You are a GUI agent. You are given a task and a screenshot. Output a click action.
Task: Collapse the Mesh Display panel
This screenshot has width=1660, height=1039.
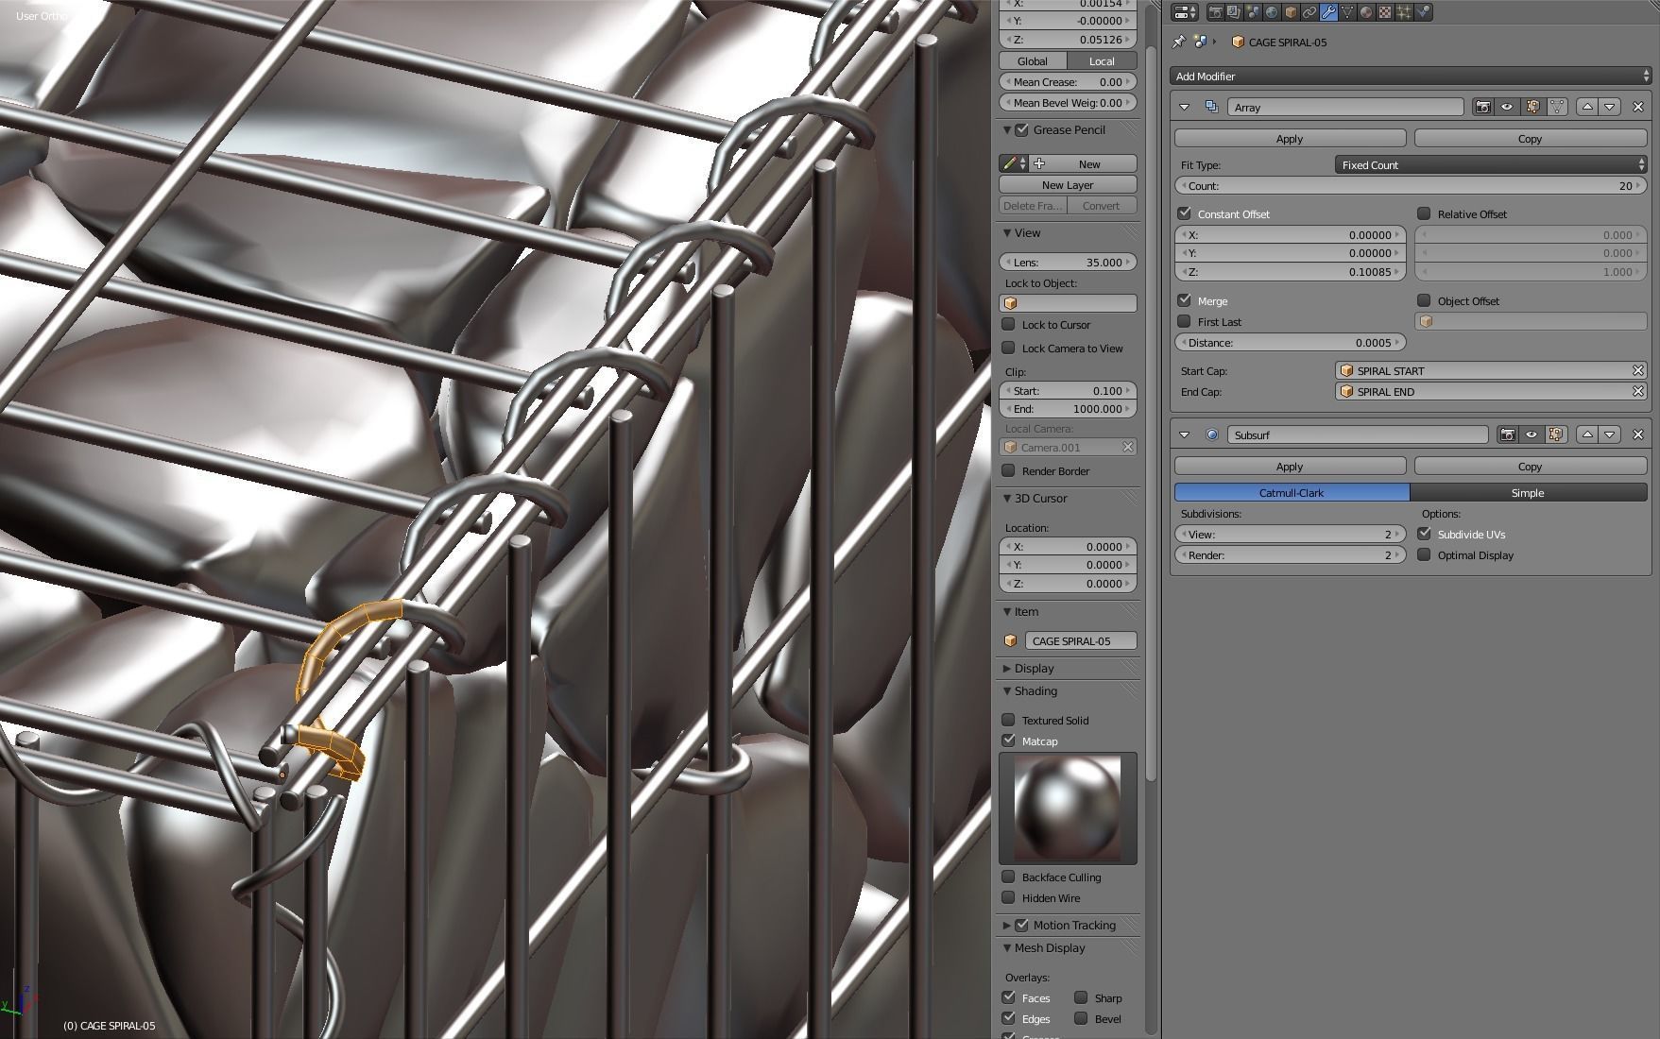[1007, 947]
